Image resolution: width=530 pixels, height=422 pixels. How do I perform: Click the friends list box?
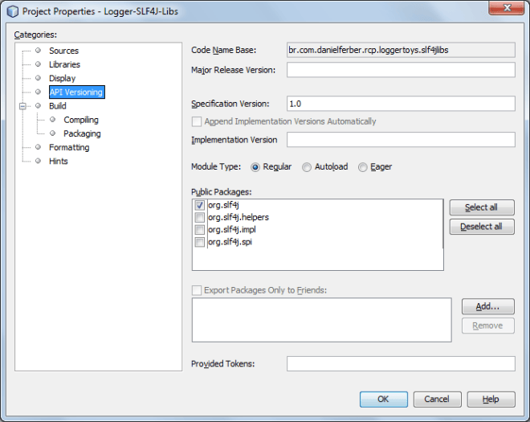[x=321, y=320]
